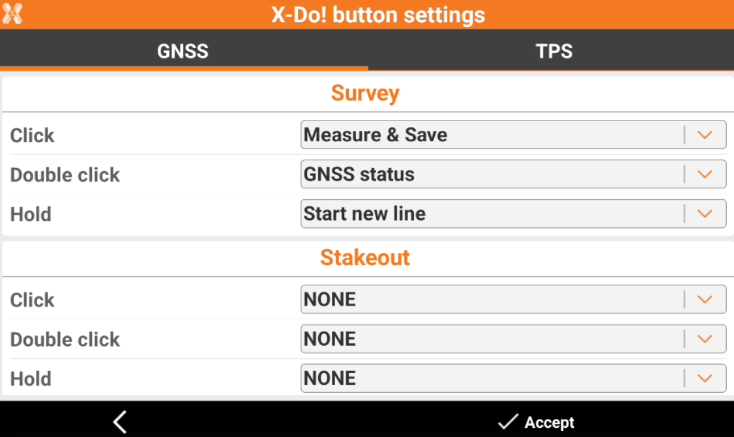The height and width of the screenshot is (437, 734).
Task: Expand Survey Click dropdown arrow
Action: 705,135
